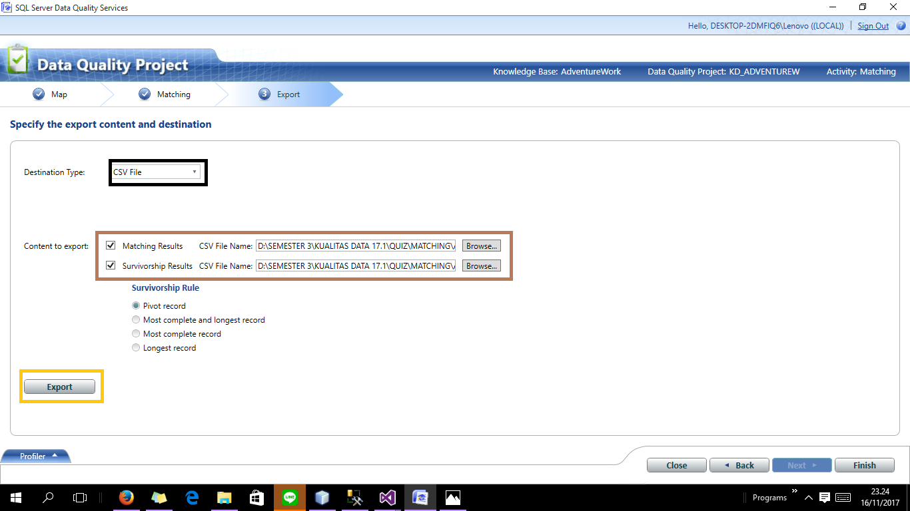This screenshot has width=910, height=511.
Task: Click the Data Quality Project logo
Action: (x=18, y=61)
